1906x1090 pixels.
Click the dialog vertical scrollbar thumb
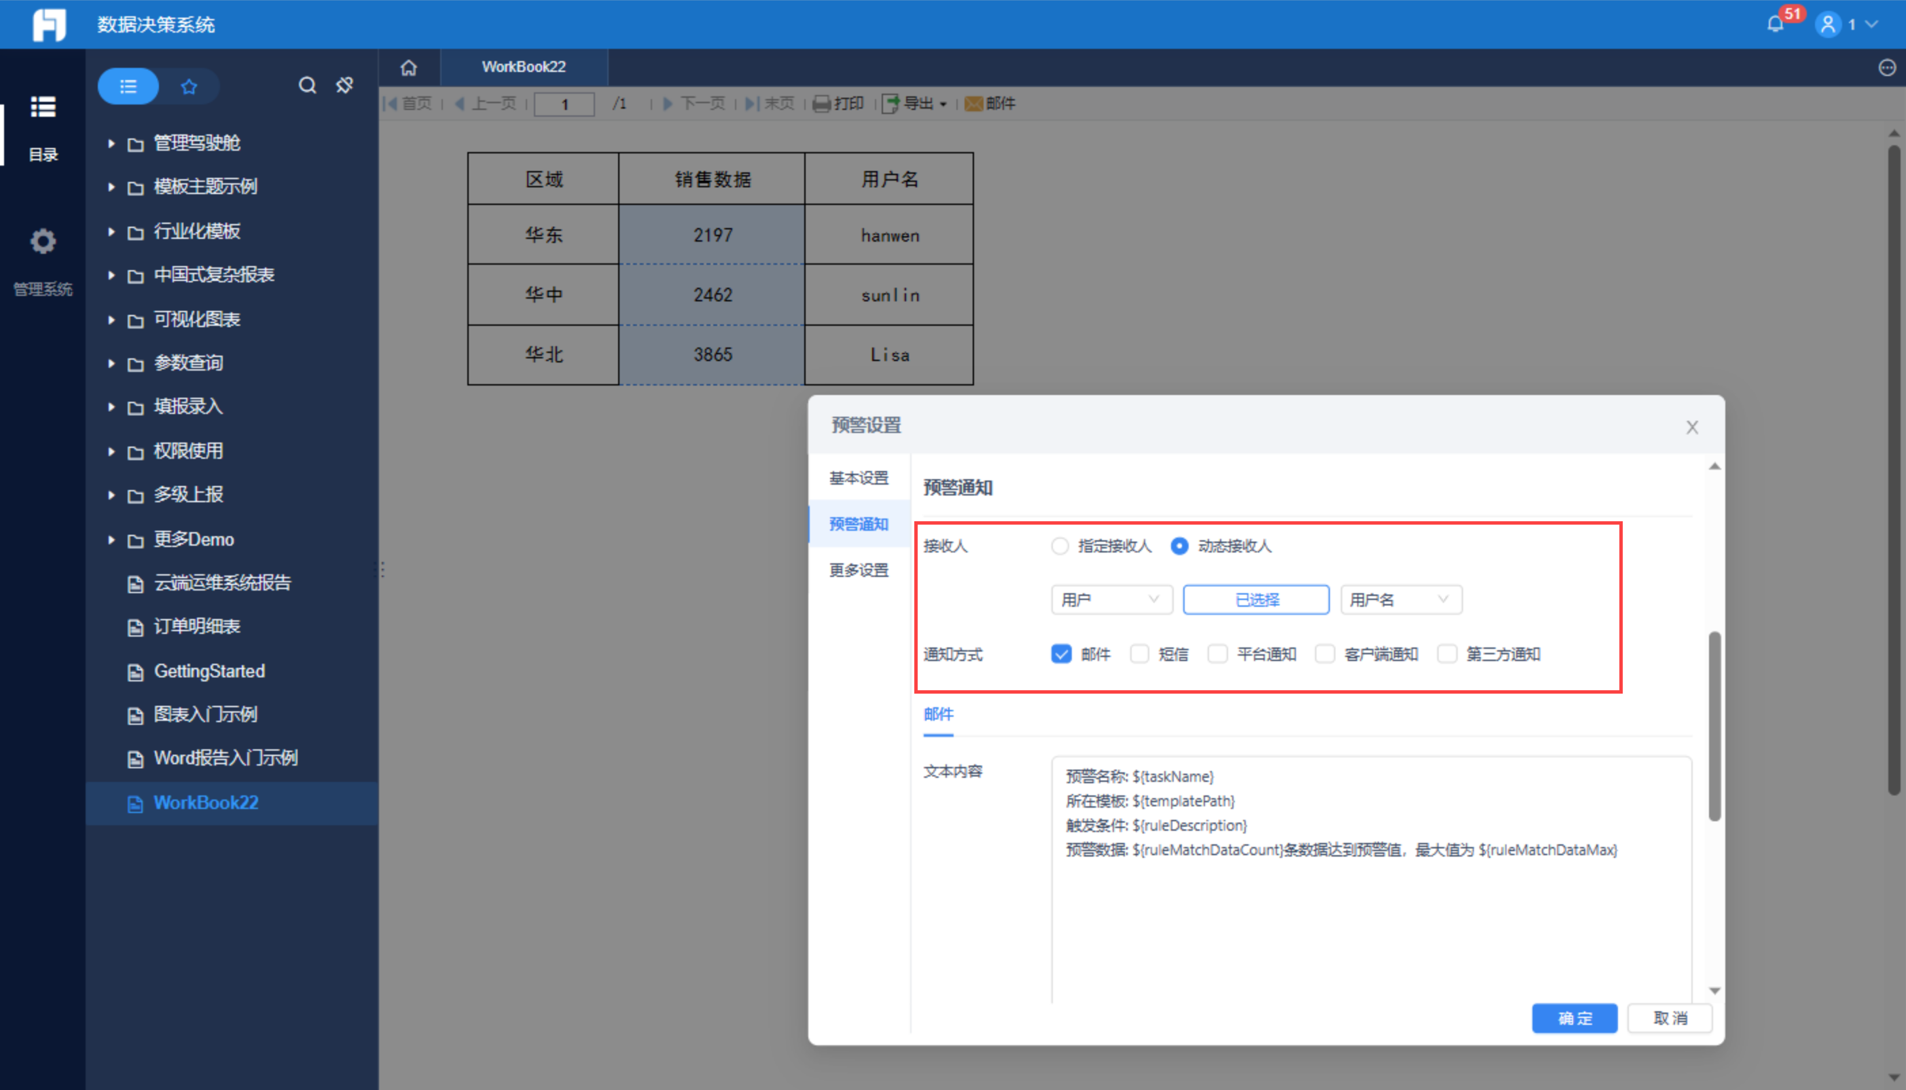pyautogui.click(x=1714, y=726)
